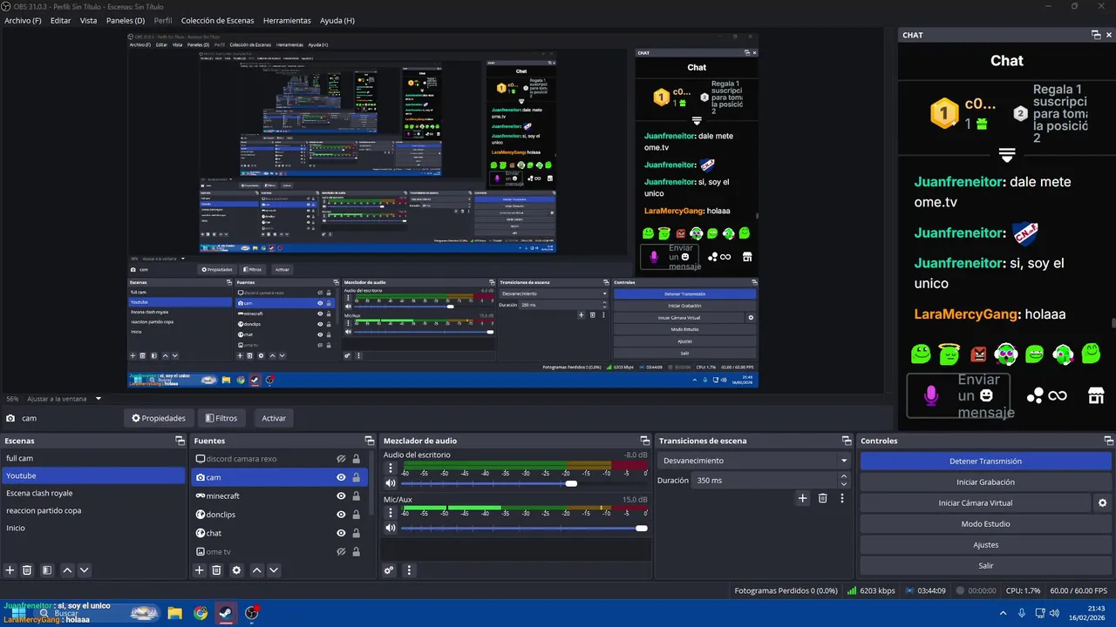Viewport: 1116px width, 627px height.
Task: Open source properties gear in the Fuentes toolbar
Action: tap(236, 570)
